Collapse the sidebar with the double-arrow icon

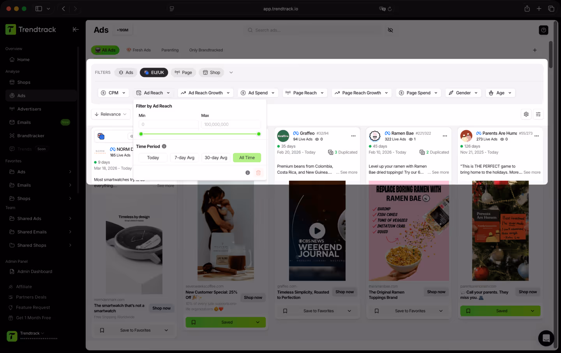(76, 29)
